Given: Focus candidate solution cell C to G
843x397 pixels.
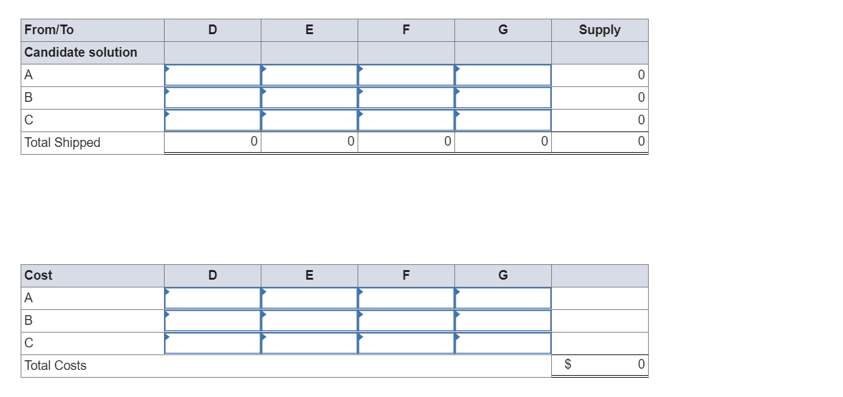Looking at the screenshot, I should 503,120.
